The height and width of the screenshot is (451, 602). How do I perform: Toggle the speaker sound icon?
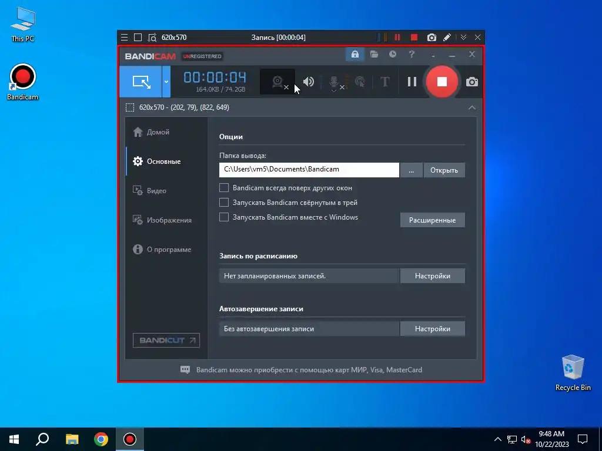point(308,82)
